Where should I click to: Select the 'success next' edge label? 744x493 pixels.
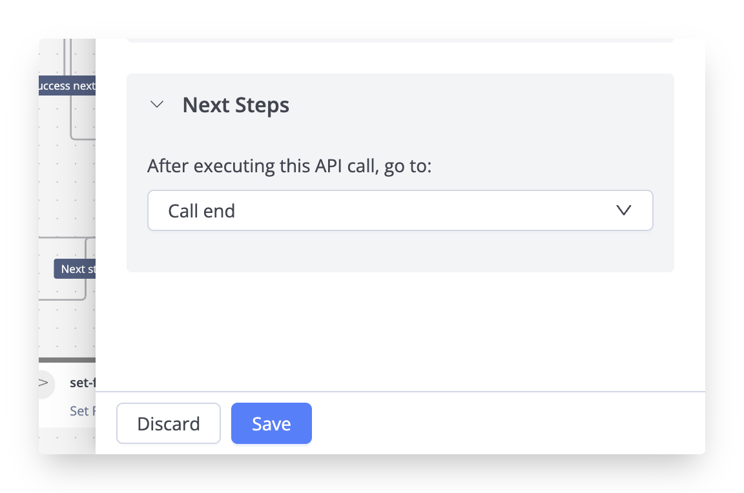pyautogui.click(x=67, y=86)
